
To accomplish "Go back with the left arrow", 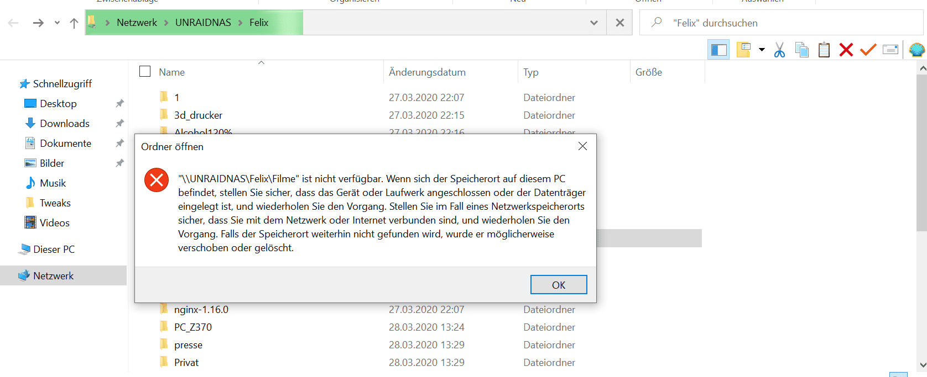I will 13,23.
